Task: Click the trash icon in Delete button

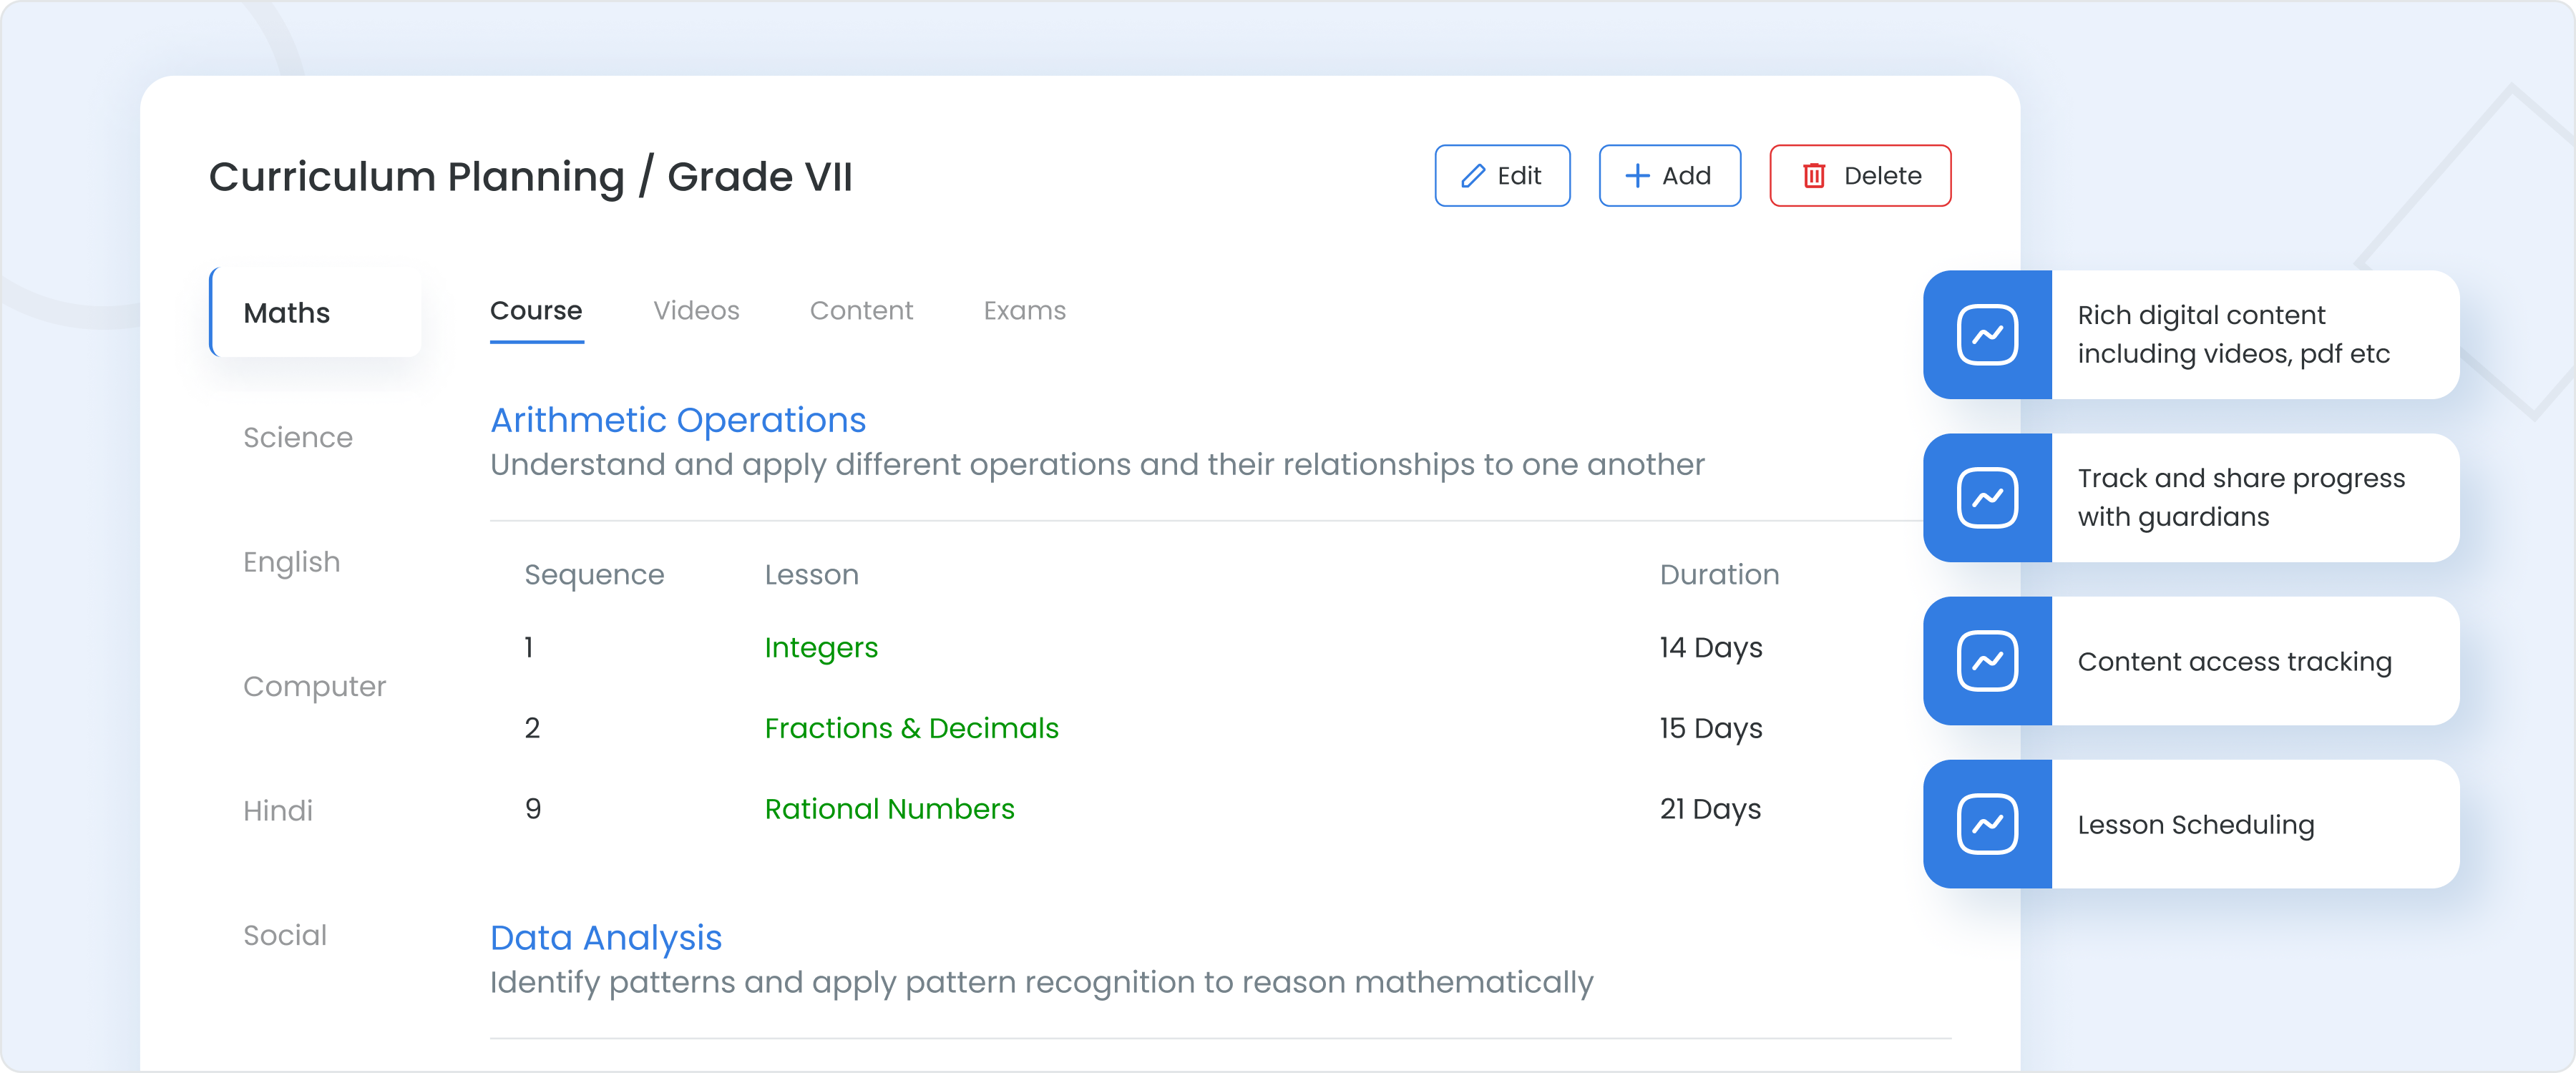Action: (1814, 176)
